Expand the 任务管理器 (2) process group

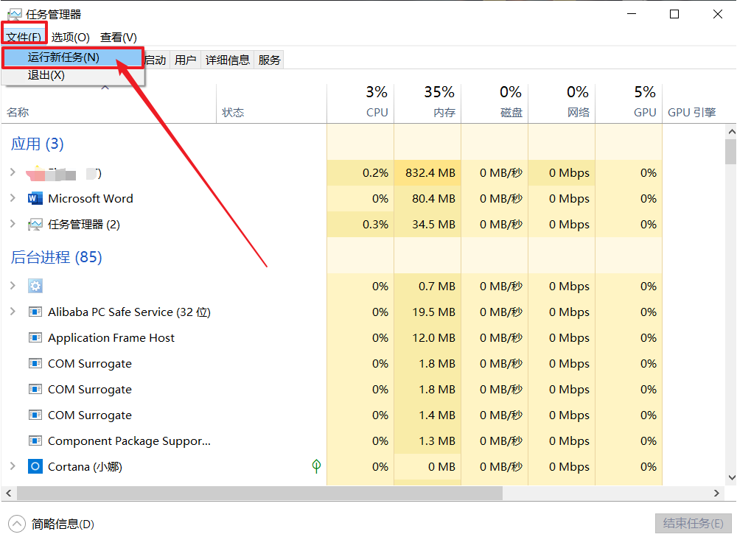pos(12,225)
